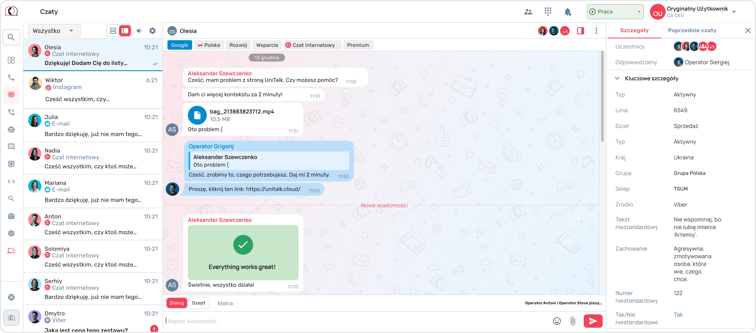Screen dimensions: 756x333
Task: Click the emoji picker icon
Action: [557, 321]
